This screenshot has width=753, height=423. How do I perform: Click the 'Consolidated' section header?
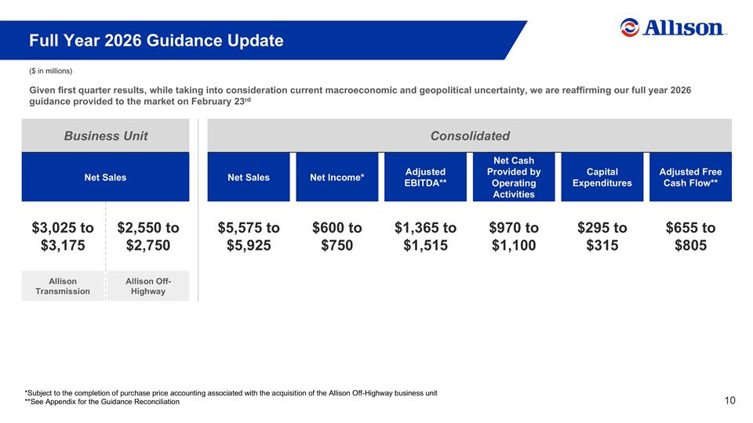[x=470, y=136]
